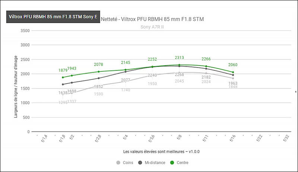Click the Mi-distance value label 1963
Screen dimensions: 298x172
[x=233, y=83]
